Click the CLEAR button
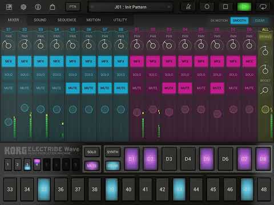This screenshot has height=205, width=274. (x=260, y=20)
